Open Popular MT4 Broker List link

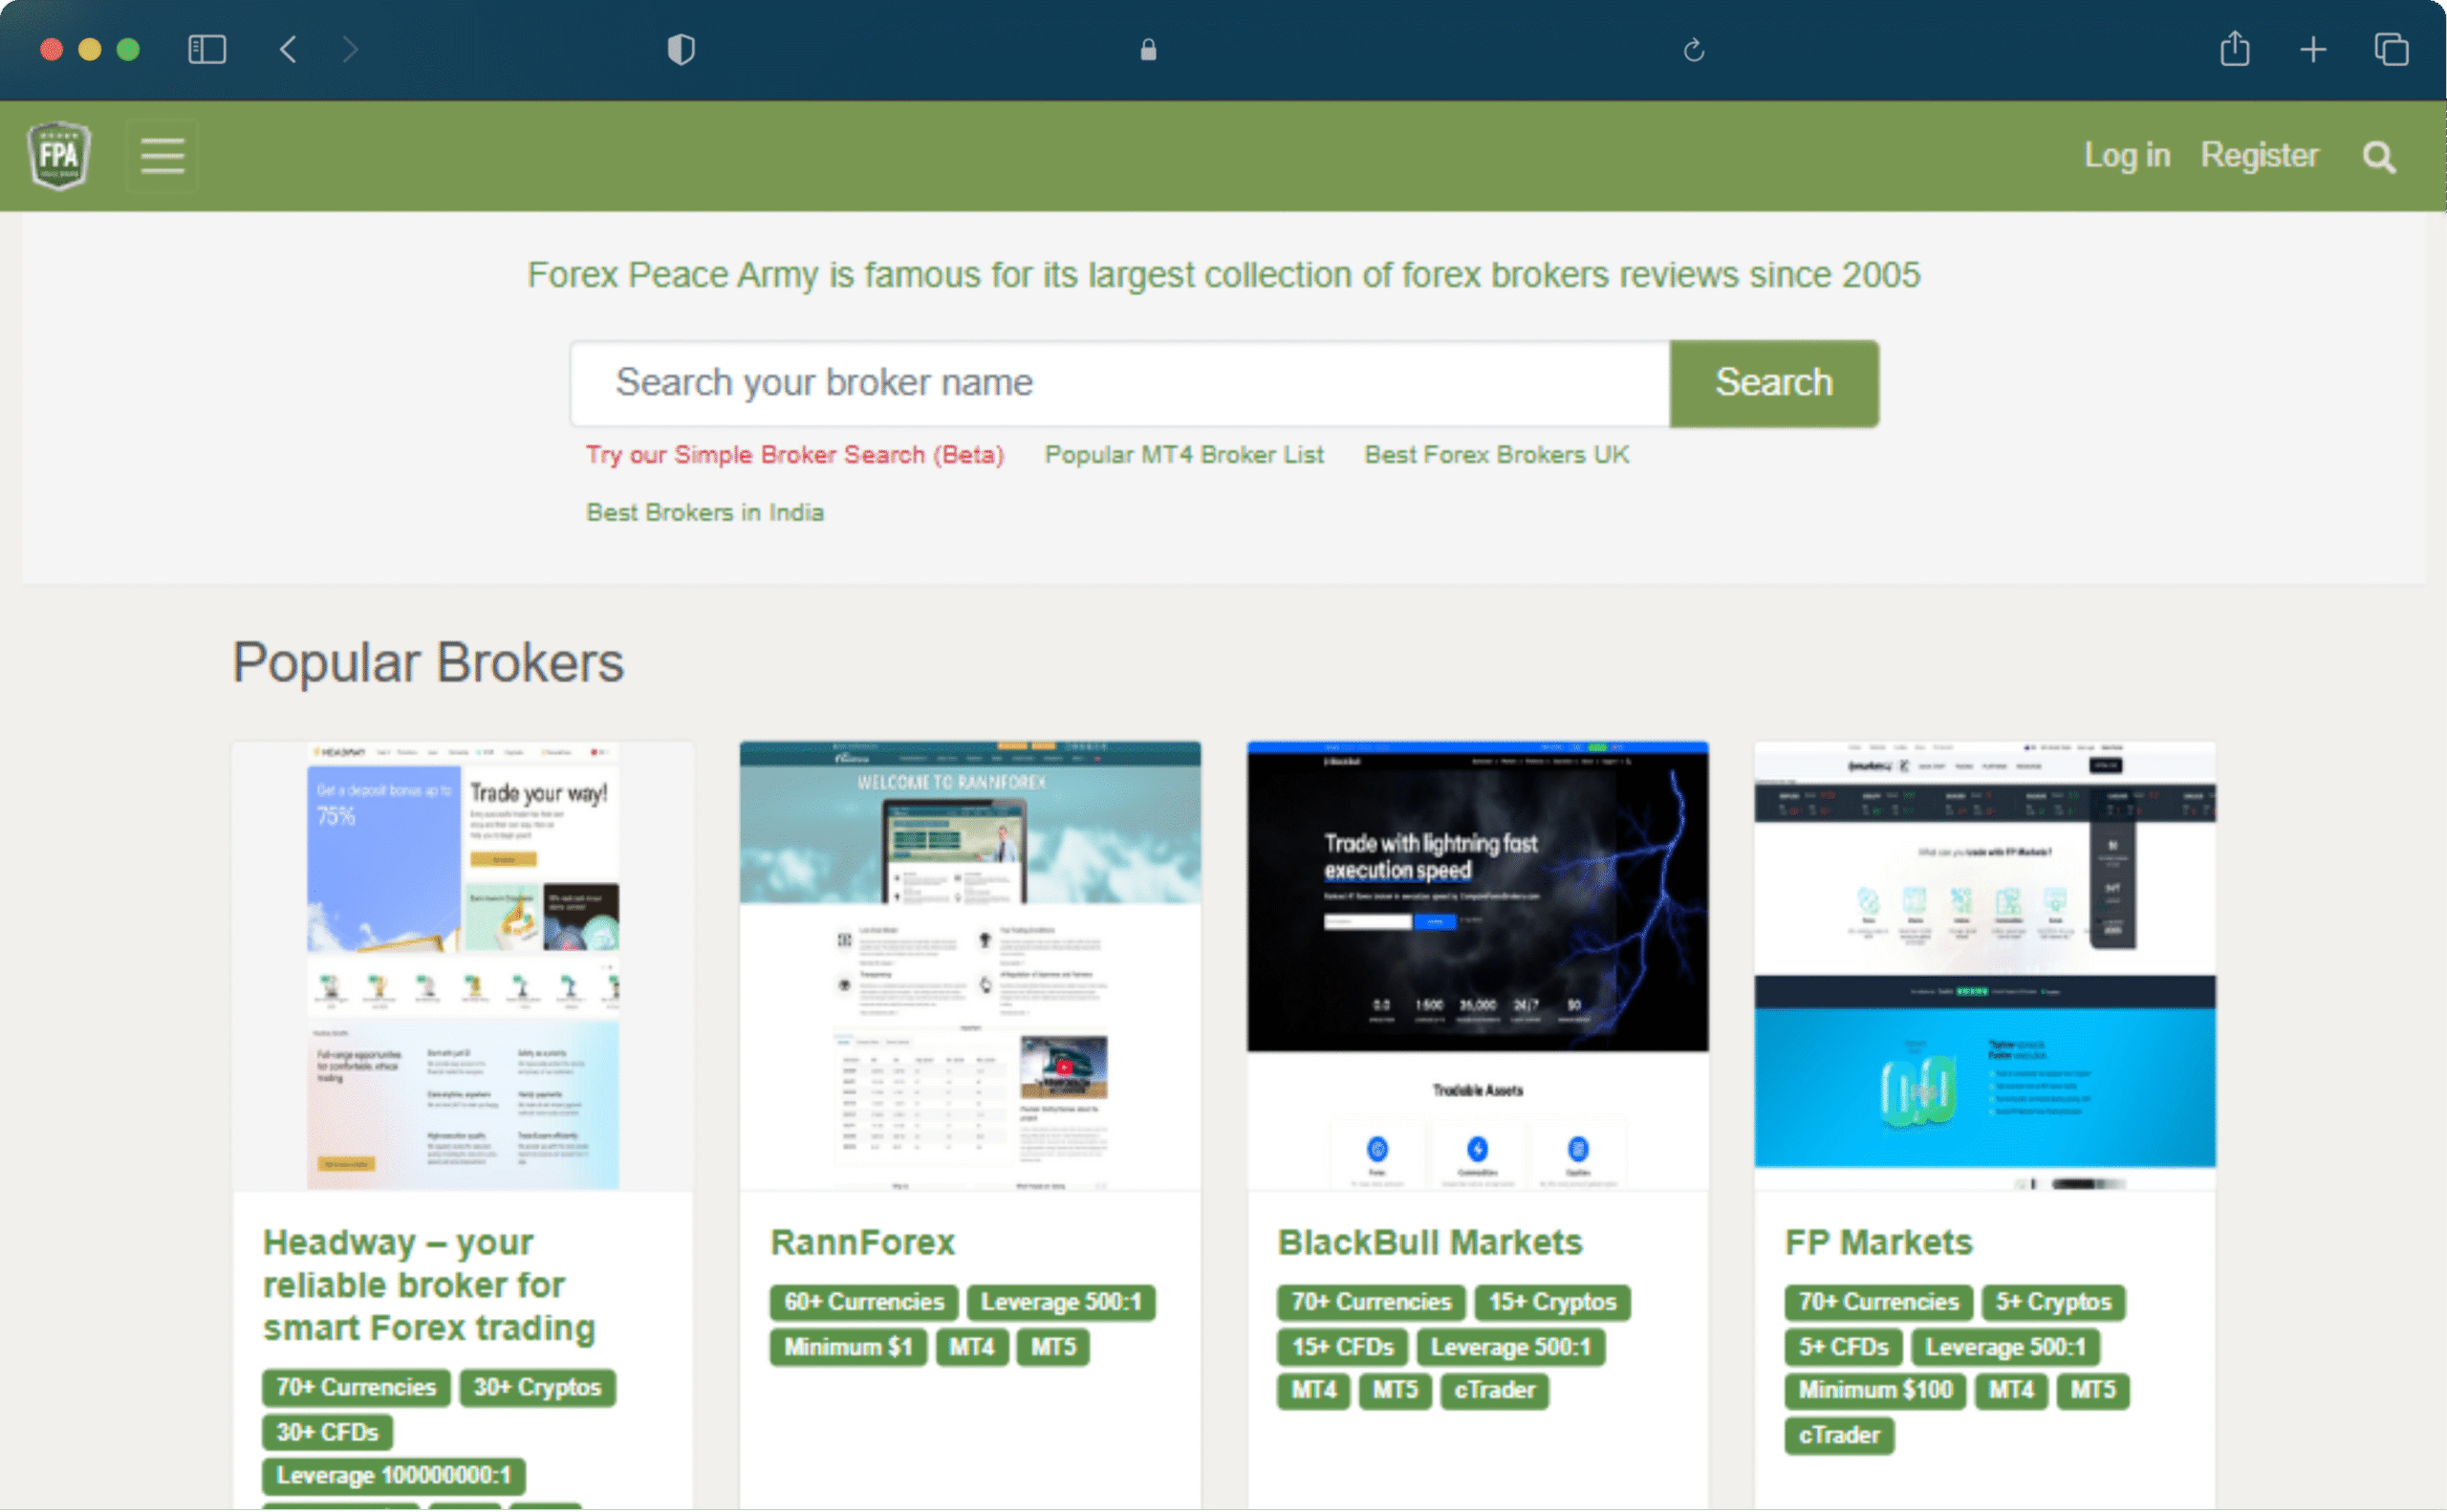(x=1184, y=455)
